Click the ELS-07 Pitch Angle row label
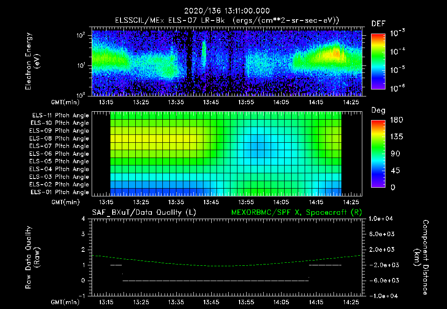This screenshot has width=447, height=309. click(59, 146)
